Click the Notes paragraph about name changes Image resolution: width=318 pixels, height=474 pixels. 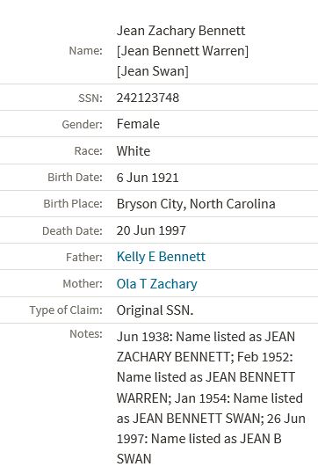point(211,397)
